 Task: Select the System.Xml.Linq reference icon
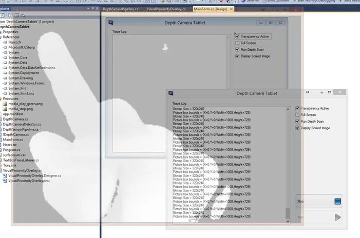[x=5, y=93]
